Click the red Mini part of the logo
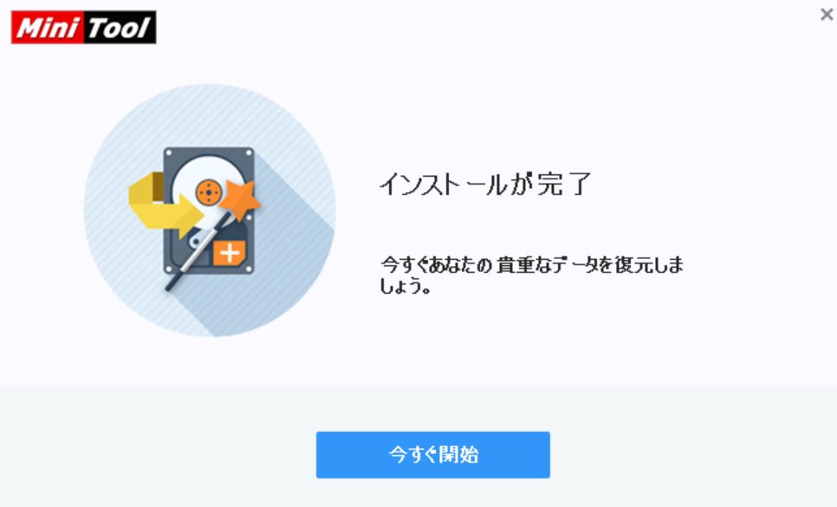This screenshot has width=837, height=507. click(48, 27)
